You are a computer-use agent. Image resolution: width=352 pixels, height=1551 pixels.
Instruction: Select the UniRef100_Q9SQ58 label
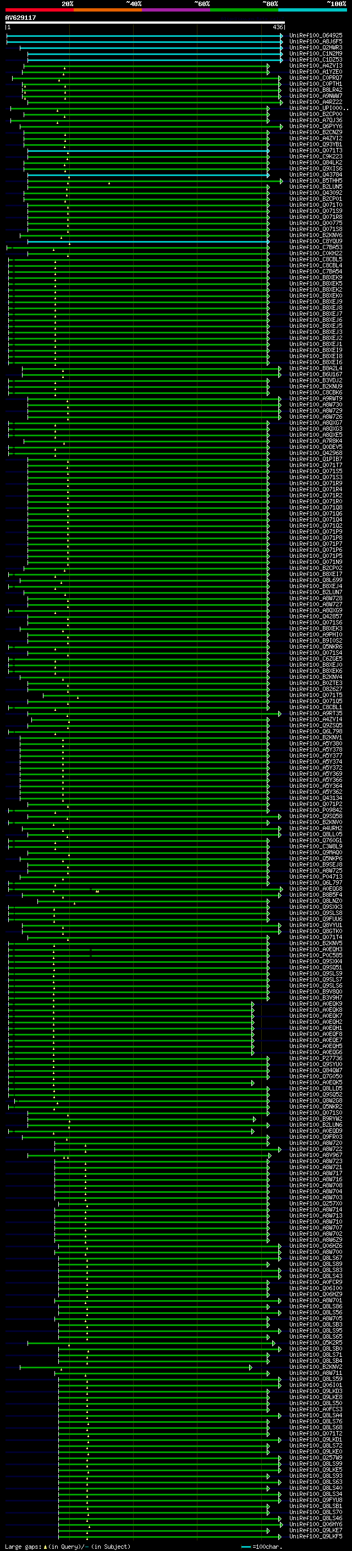(x=316, y=816)
